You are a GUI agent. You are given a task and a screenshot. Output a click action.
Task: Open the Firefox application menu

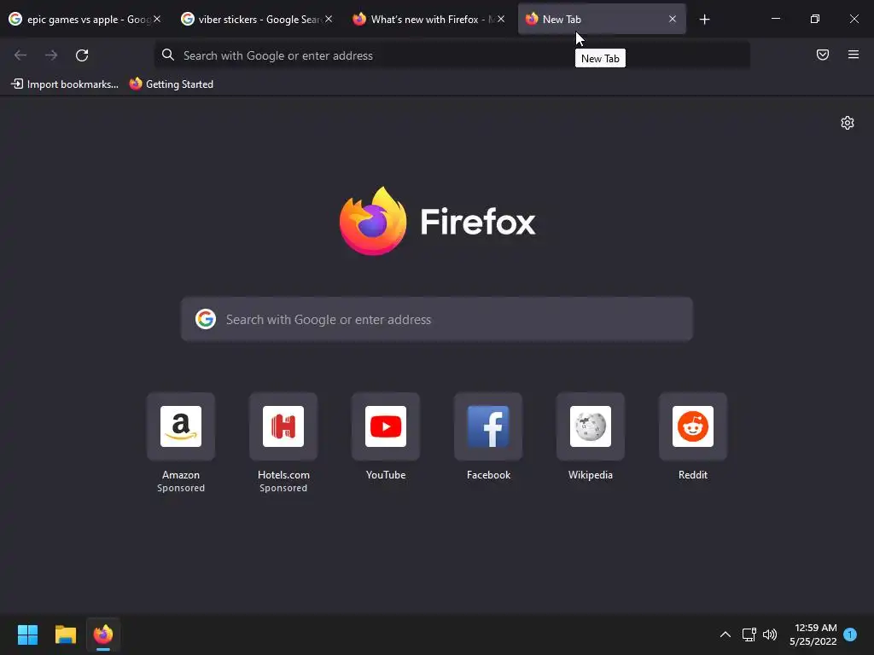854,55
